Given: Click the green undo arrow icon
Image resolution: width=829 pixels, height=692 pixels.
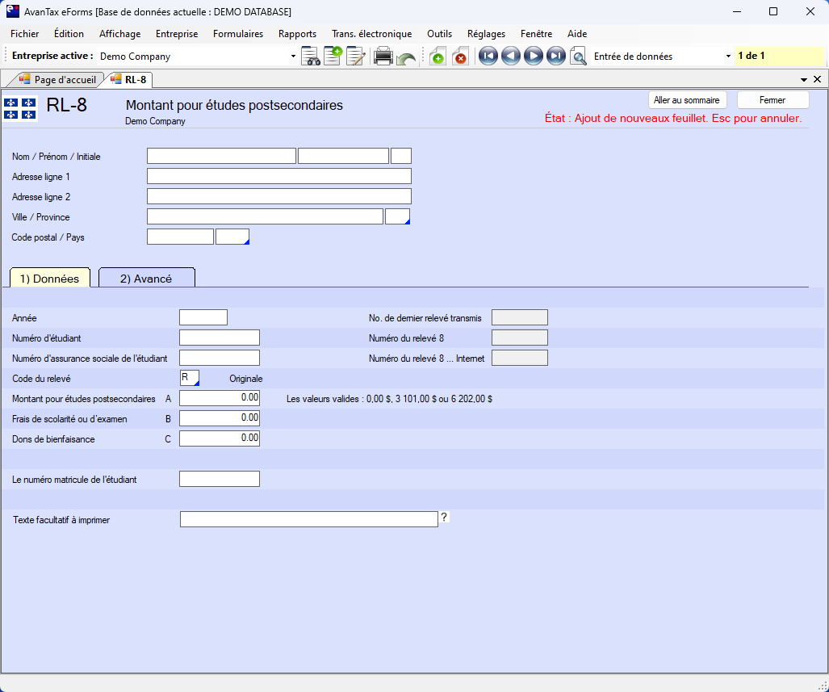Looking at the screenshot, I should (406, 58).
